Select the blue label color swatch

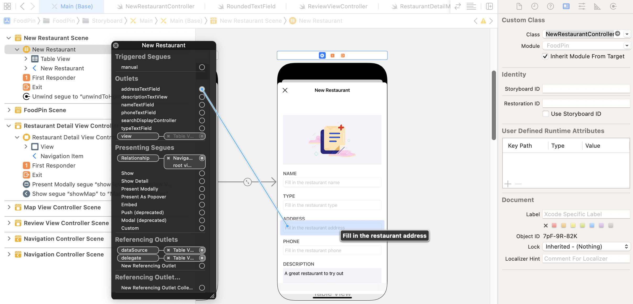coord(592,225)
